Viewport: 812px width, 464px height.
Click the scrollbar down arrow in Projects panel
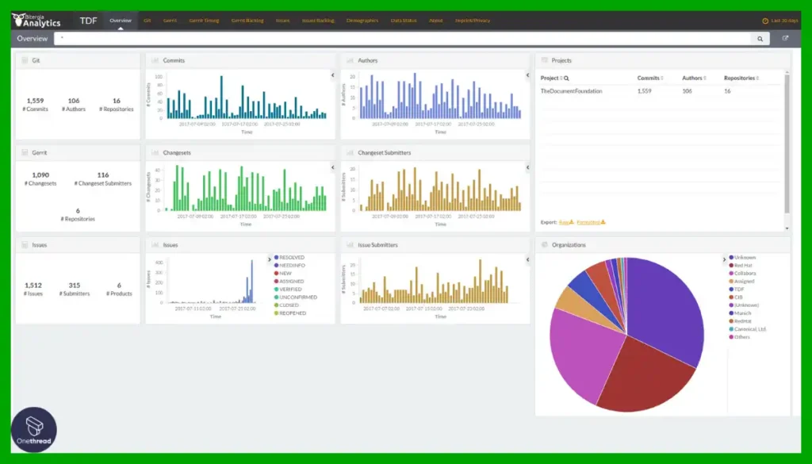(x=787, y=228)
